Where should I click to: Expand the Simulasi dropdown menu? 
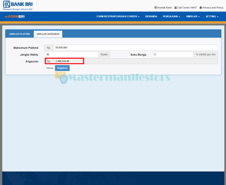pos(193,16)
